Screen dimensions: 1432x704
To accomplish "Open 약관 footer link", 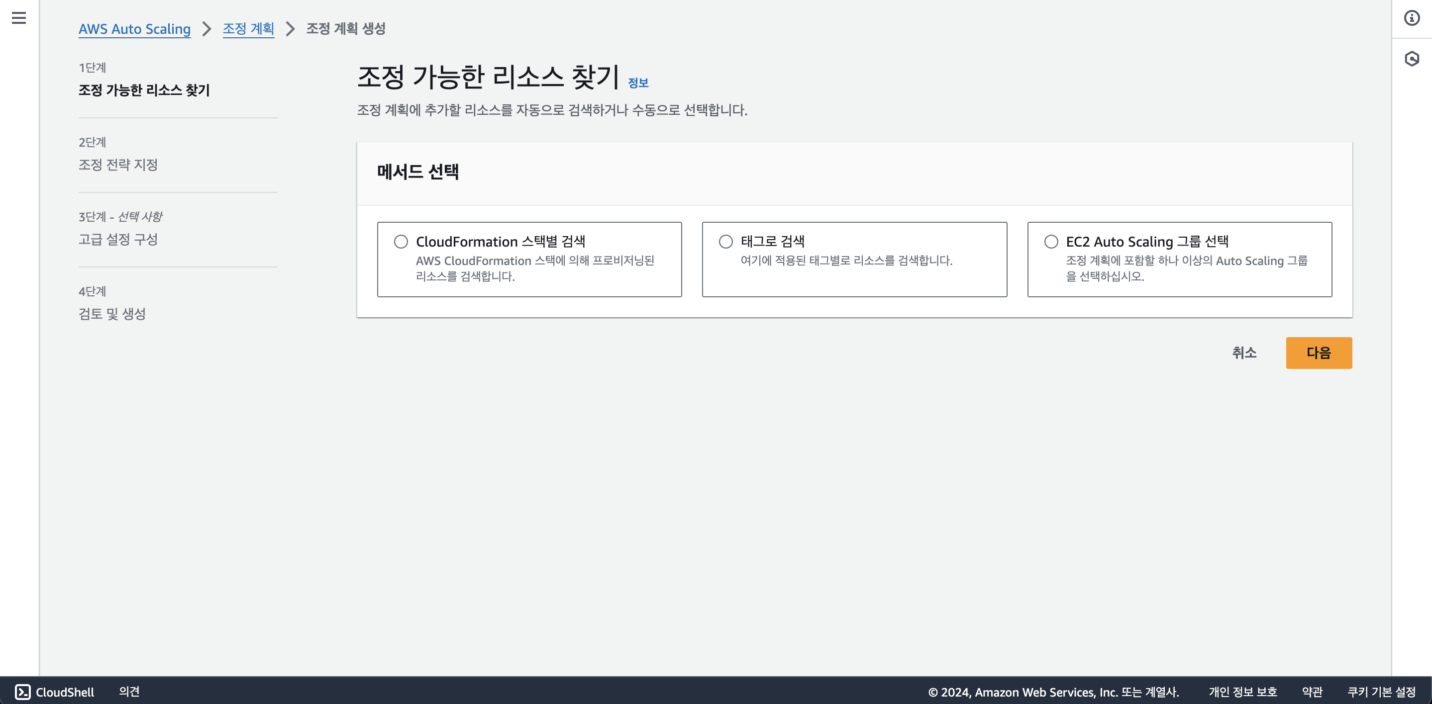I will 1312,692.
